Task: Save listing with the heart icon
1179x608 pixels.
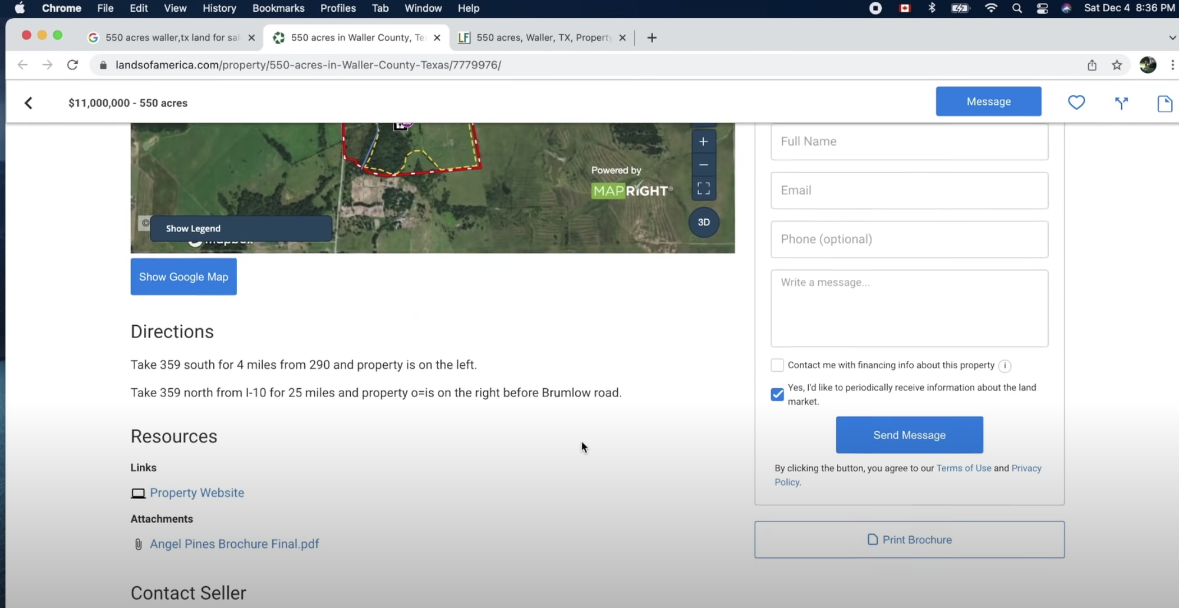Action: click(x=1076, y=103)
